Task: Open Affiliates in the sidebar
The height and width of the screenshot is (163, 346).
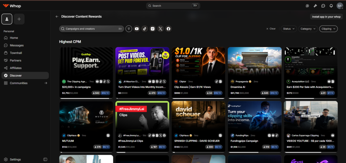Action: coord(25,68)
